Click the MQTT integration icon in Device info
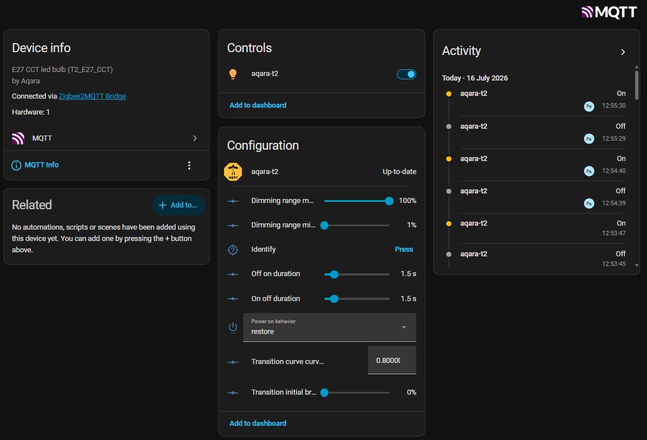Image resolution: width=647 pixels, height=440 pixels. 18,138
